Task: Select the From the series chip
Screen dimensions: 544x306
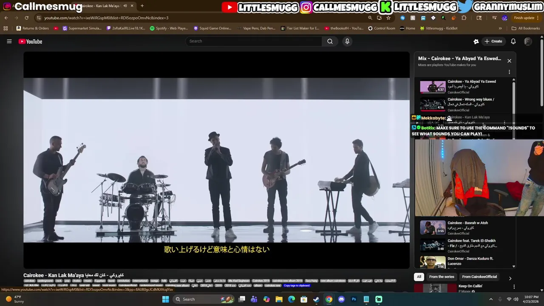Action: tap(442, 277)
